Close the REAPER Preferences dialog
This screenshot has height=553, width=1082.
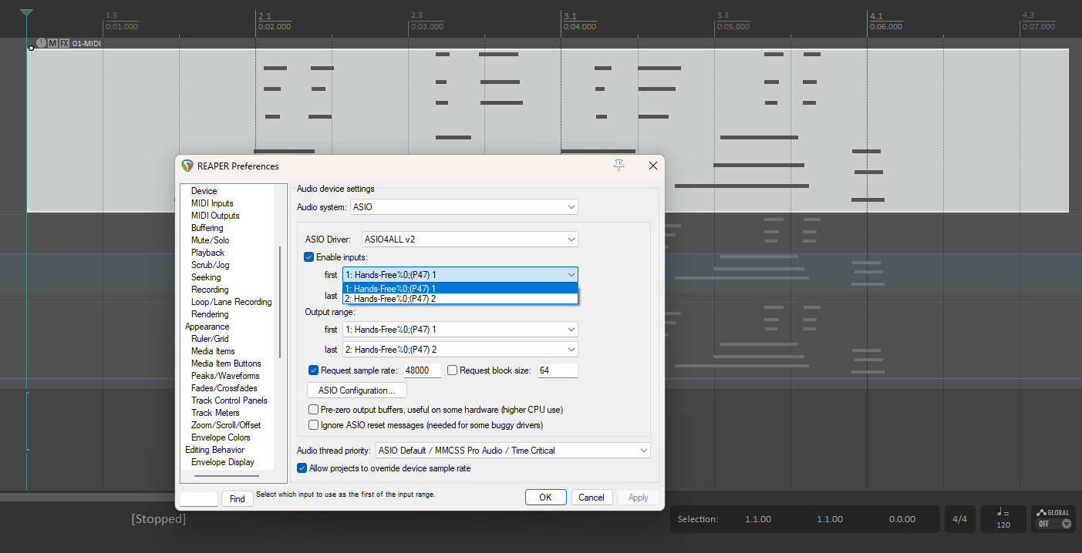tap(653, 166)
